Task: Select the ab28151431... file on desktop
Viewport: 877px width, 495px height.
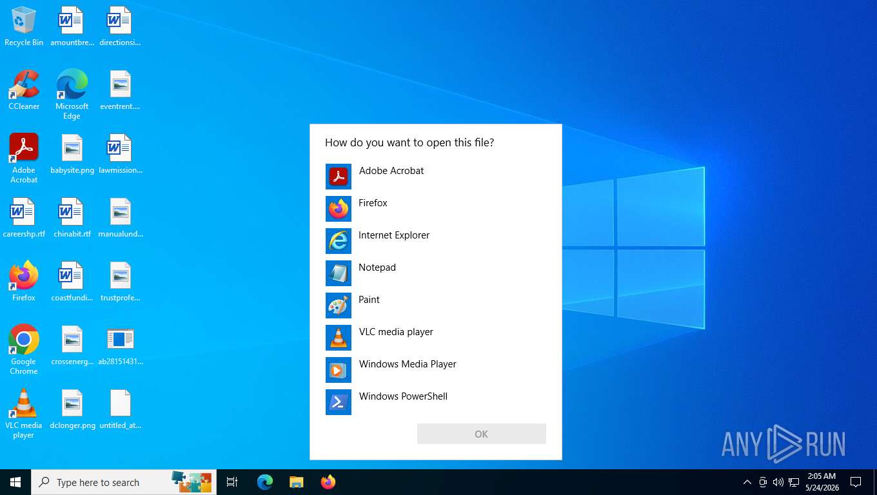Action: tap(121, 345)
